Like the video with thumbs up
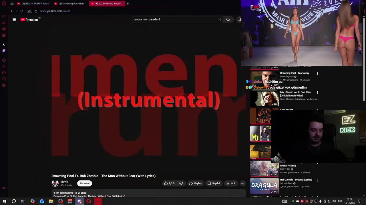This screenshot has width=366, height=205. click(169, 183)
